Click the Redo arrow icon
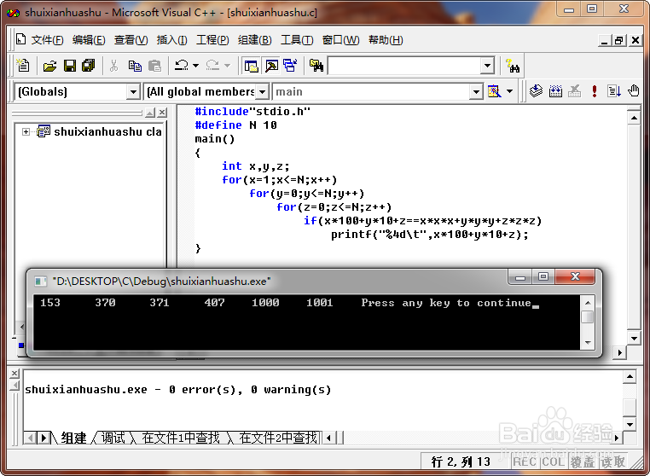The width and height of the screenshot is (650, 476). click(x=212, y=66)
